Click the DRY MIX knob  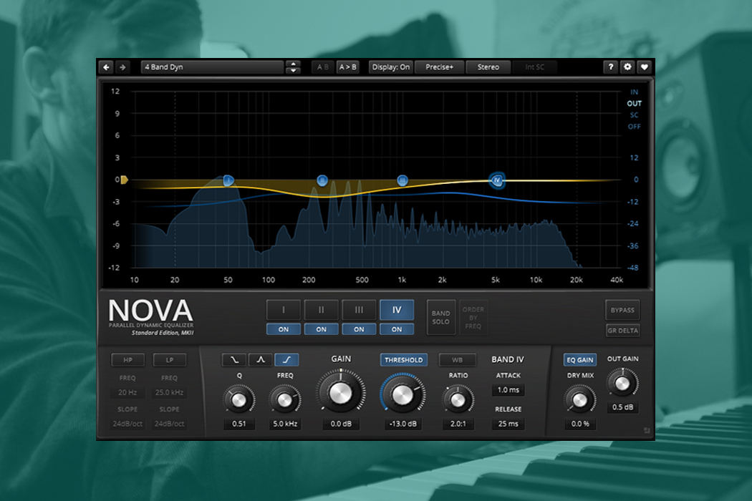[x=580, y=399]
